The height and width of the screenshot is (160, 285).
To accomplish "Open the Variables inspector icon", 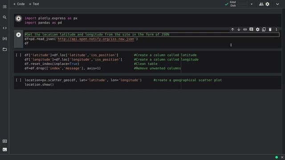I will click(5, 39).
